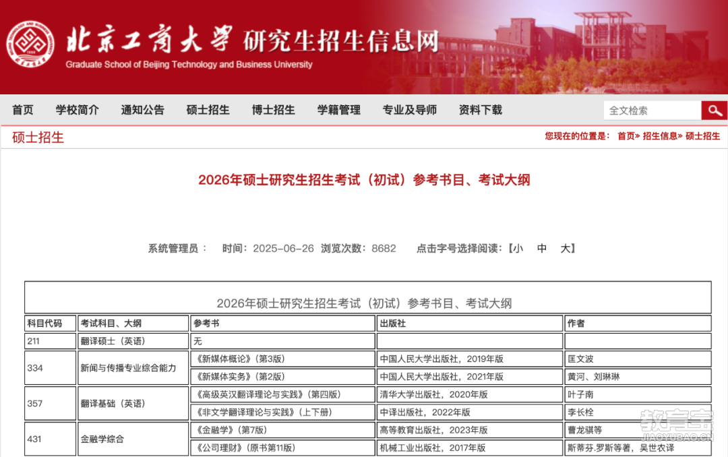Click 招生信息 breadcrumb link

click(x=660, y=136)
